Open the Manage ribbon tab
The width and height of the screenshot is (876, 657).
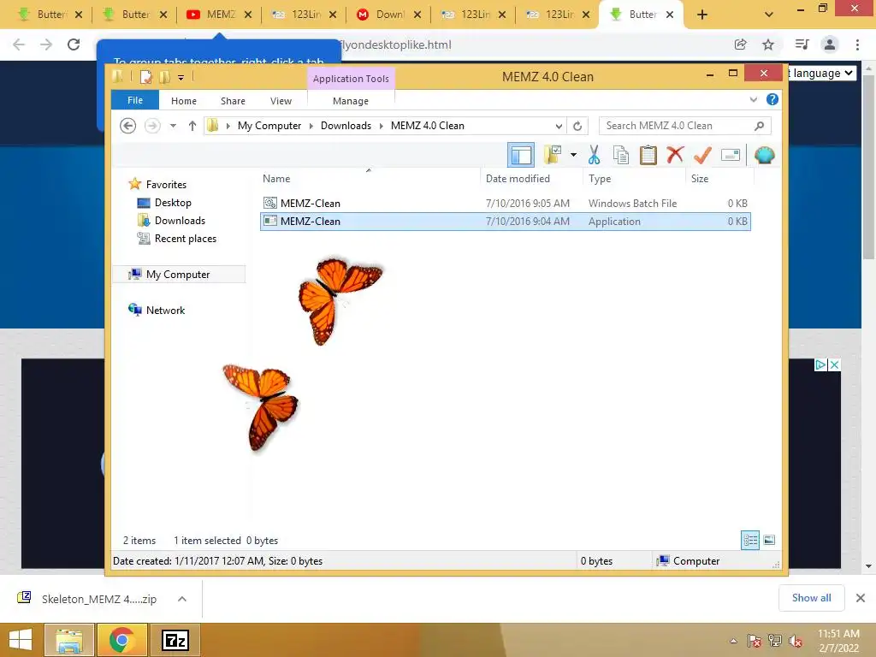click(350, 101)
